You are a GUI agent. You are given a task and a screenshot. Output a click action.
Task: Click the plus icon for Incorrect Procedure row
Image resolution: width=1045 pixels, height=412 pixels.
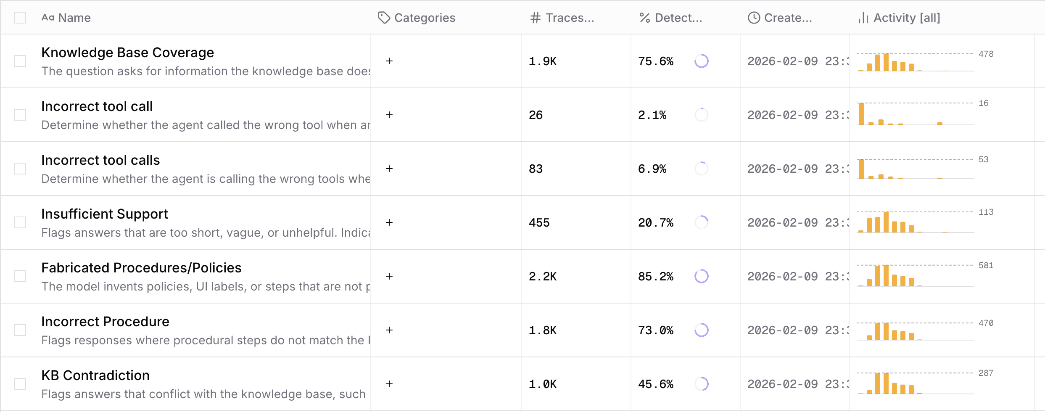(389, 330)
